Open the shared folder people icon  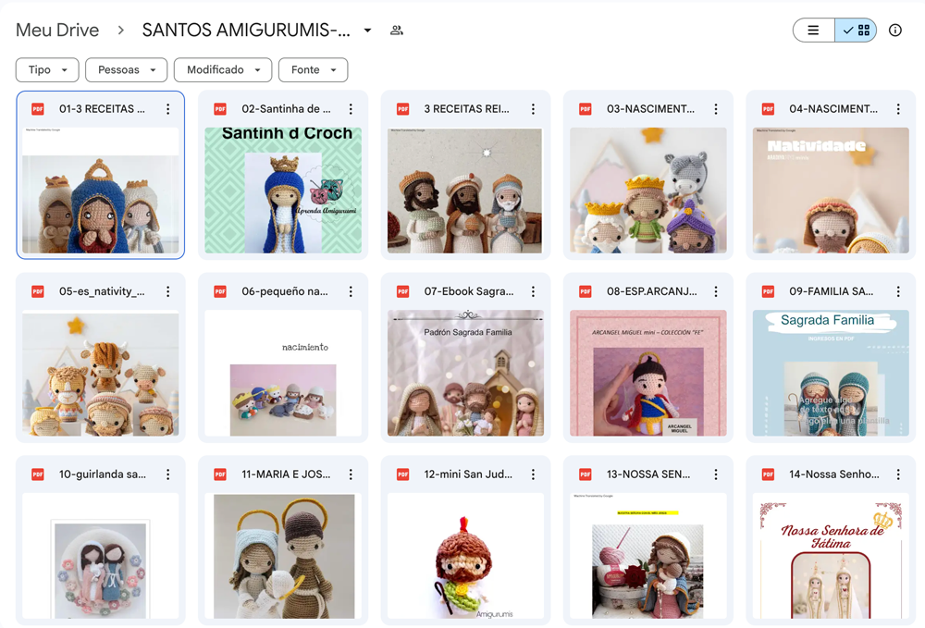[x=397, y=31]
